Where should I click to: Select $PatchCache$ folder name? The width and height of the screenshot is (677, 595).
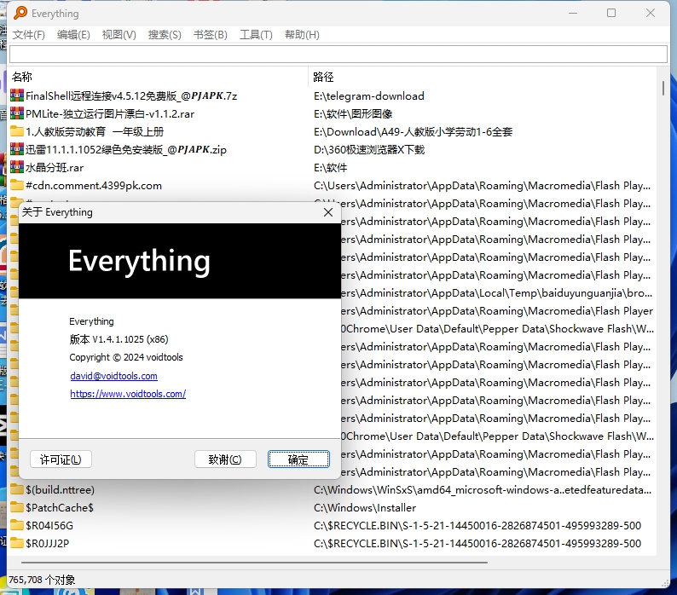pyautogui.click(x=59, y=508)
